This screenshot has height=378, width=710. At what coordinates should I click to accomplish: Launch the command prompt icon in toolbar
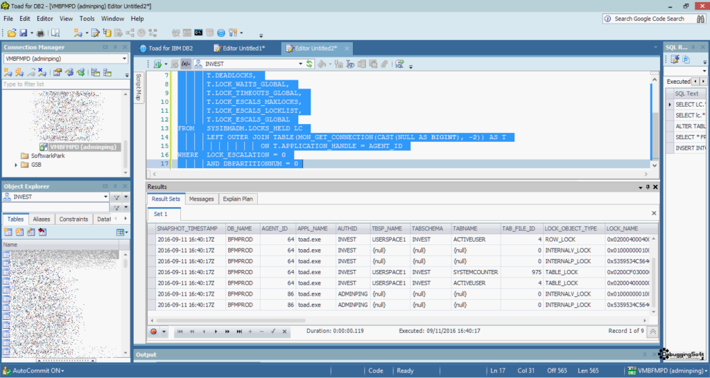pyautogui.click(x=198, y=33)
